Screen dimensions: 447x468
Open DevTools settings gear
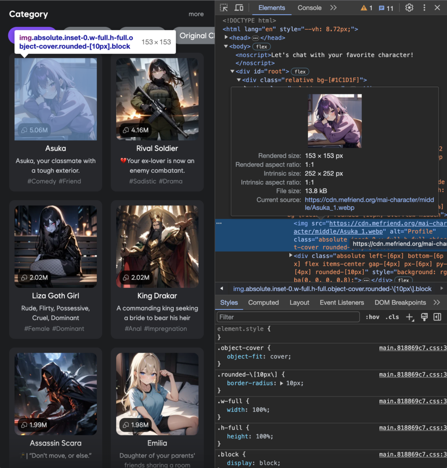coord(409,8)
